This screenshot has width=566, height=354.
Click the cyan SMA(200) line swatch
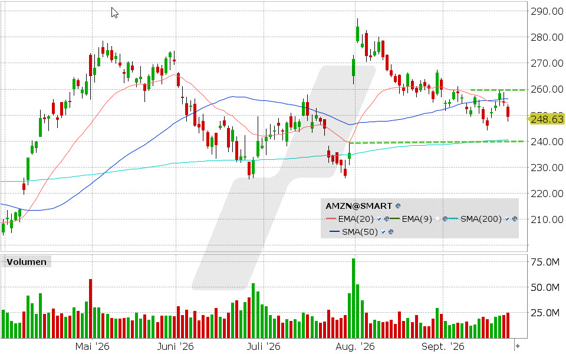[454, 219]
